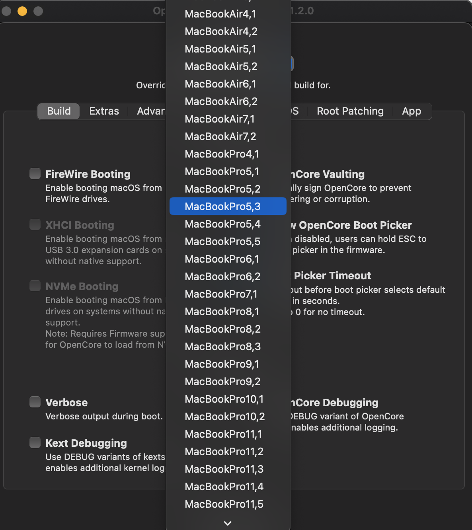The width and height of the screenshot is (472, 530).
Task: Select the Build tab
Action: [x=59, y=111]
